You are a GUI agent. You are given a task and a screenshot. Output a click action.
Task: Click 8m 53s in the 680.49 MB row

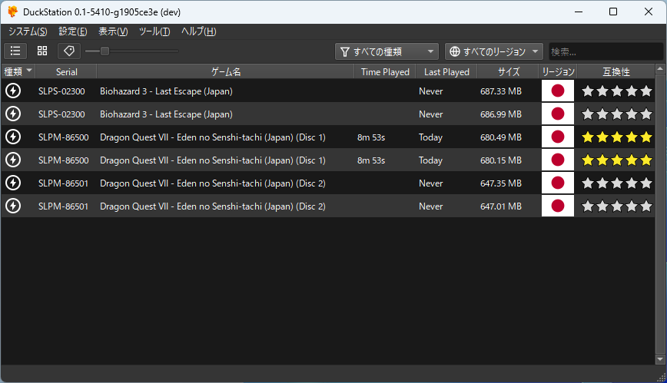(371, 137)
